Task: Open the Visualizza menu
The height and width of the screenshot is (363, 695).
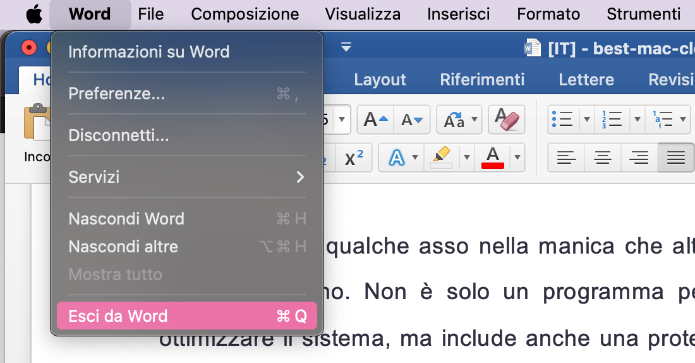Action: [363, 14]
